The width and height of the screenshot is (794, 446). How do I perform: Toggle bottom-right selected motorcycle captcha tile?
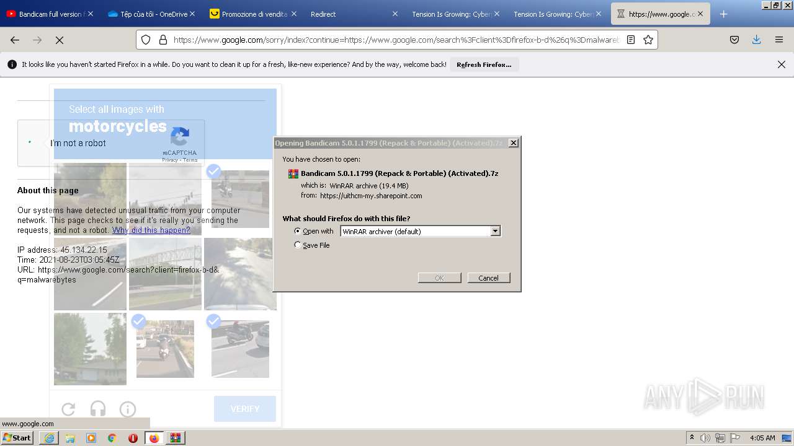(240, 349)
